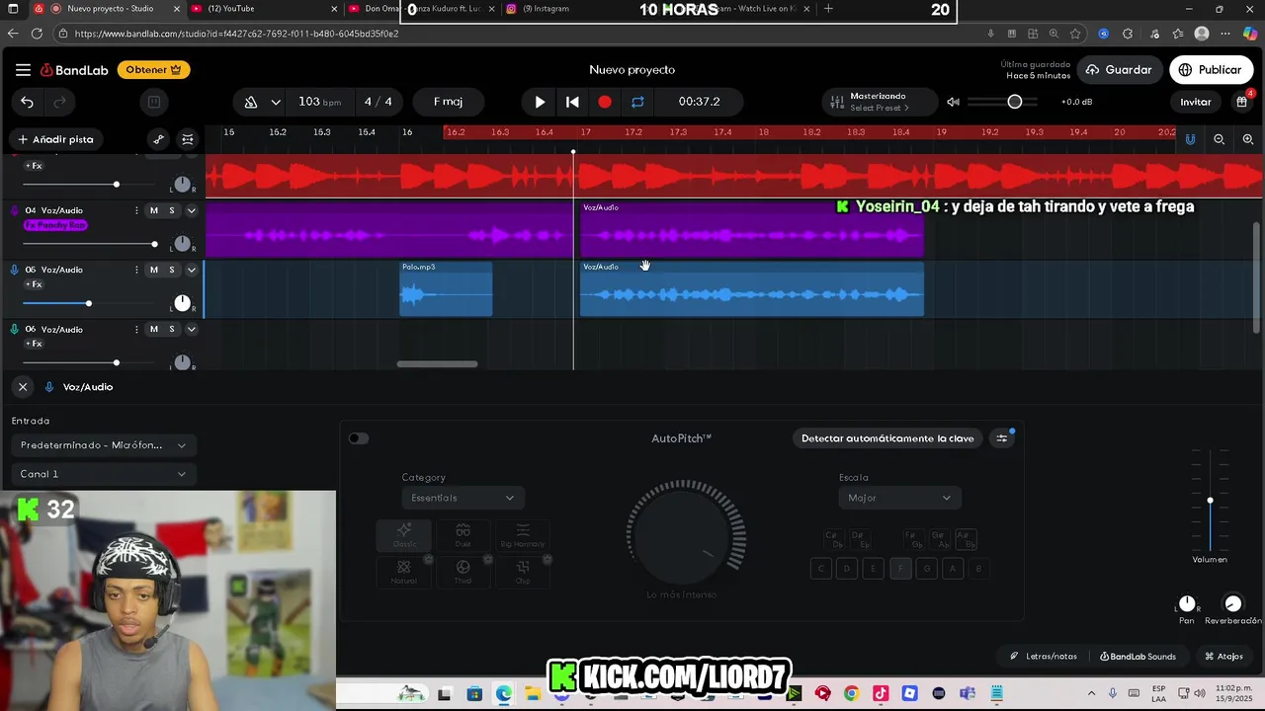This screenshot has height=711, width=1265.
Task: Adjust the master volume slider
Action: [x=1003, y=102]
